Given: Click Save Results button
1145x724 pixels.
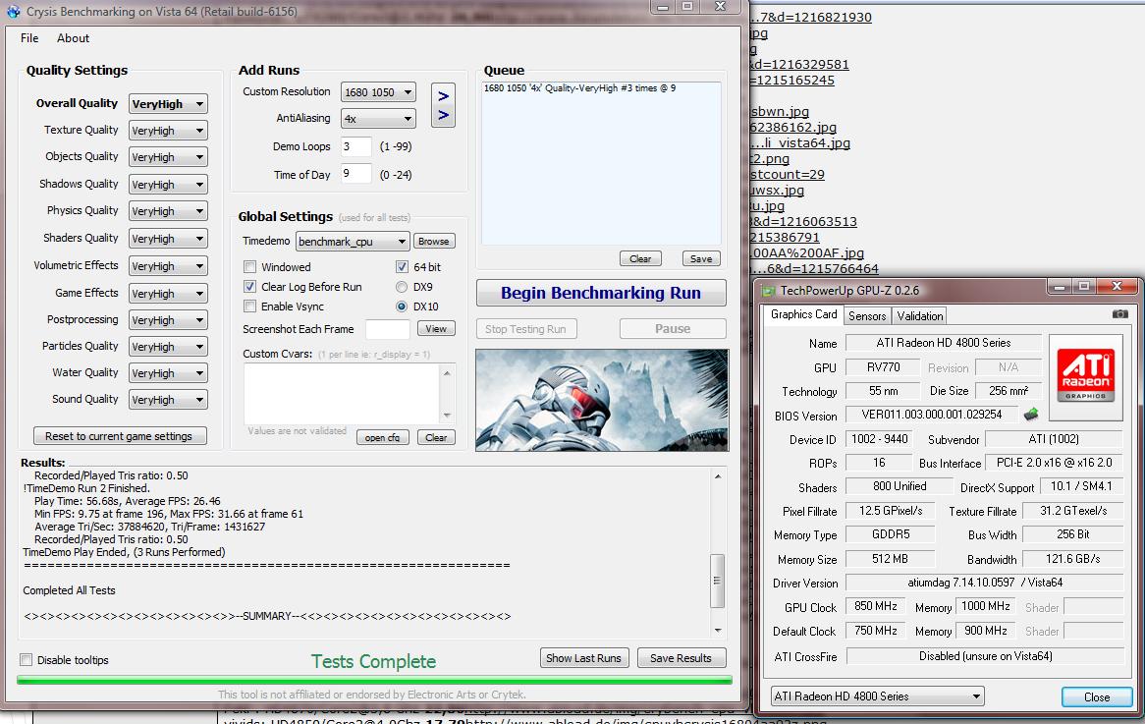Looking at the screenshot, I should click(x=681, y=657).
